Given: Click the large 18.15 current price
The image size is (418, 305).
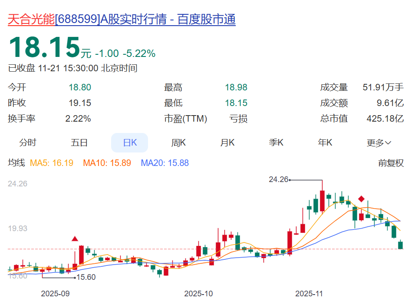Looking at the screenshot, I should pos(44,47).
